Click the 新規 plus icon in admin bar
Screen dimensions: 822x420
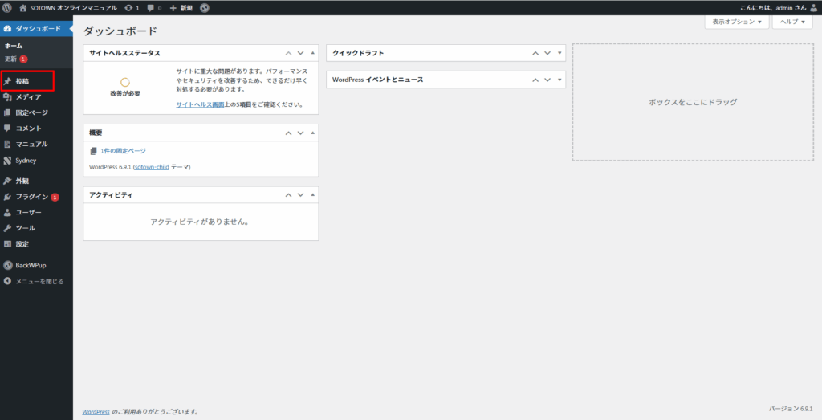tap(173, 7)
